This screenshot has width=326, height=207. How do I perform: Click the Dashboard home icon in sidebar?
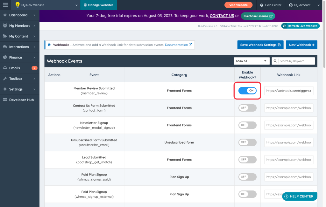(5, 15)
